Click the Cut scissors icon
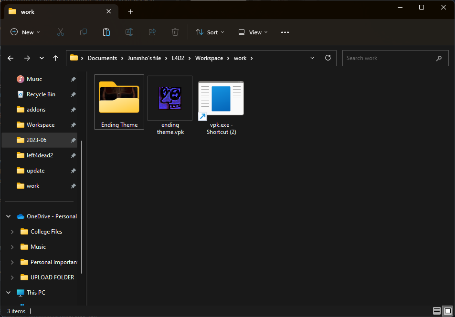The width and height of the screenshot is (455, 317). [60, 32]
